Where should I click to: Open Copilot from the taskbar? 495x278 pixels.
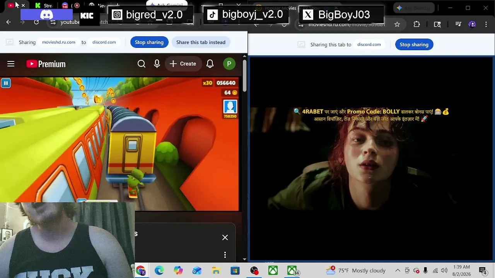[x=178, y=271]
